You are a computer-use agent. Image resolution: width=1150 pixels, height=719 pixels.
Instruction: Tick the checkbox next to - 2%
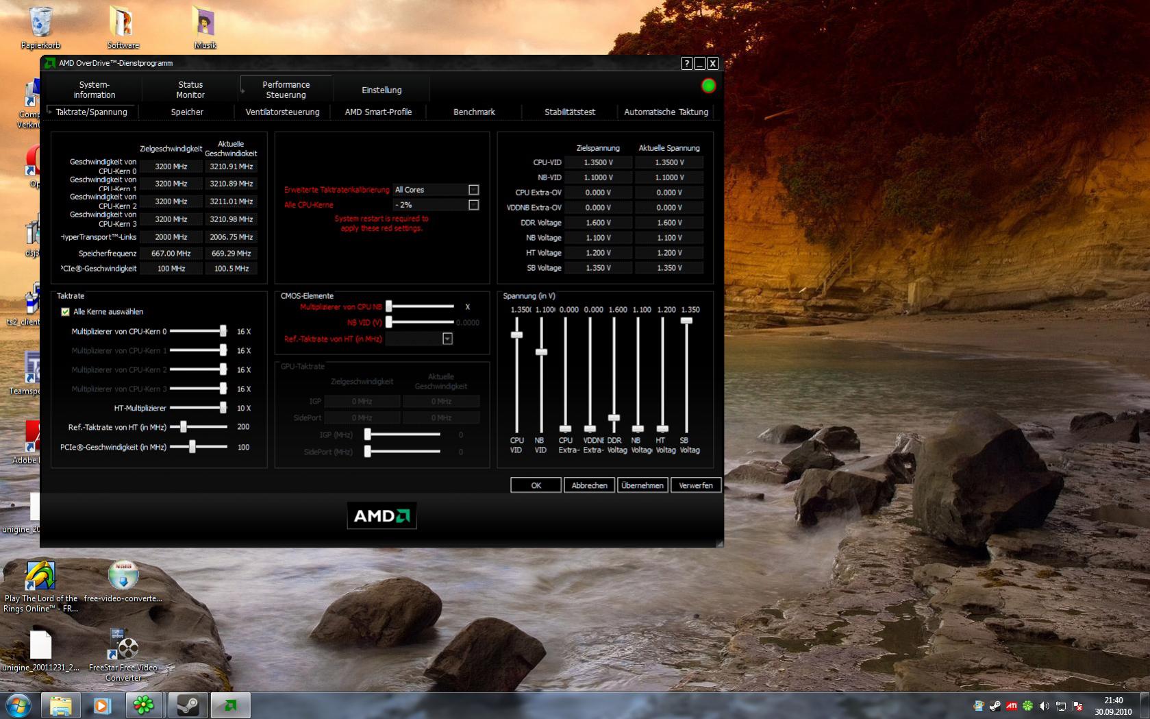[x=473, y=205]
